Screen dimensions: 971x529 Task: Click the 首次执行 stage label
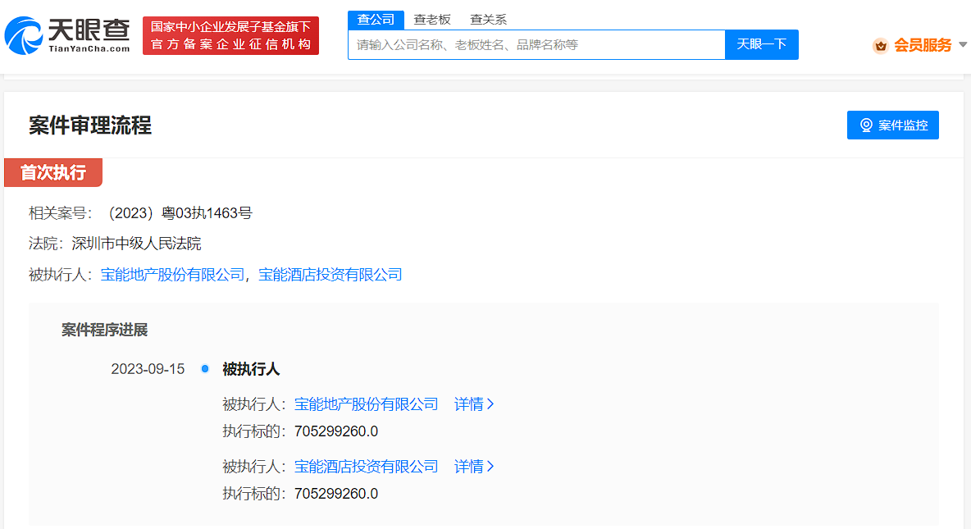[53, 172]
